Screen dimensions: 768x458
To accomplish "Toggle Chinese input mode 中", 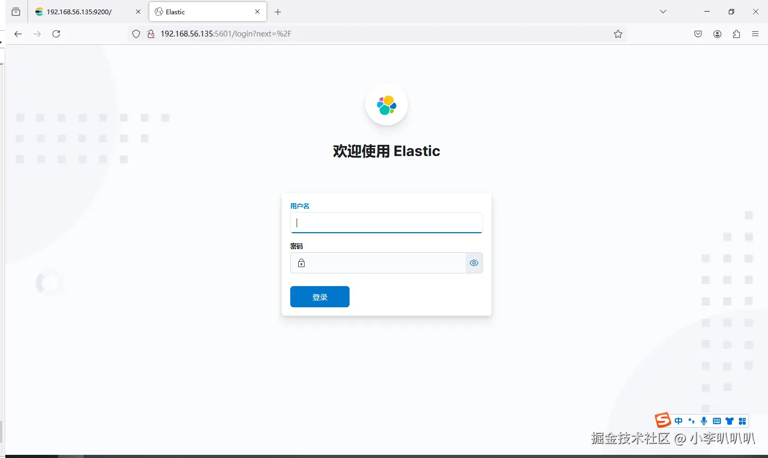I will [x=678, y=421].
